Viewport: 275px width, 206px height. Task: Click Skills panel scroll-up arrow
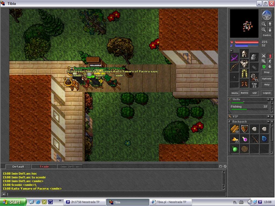click(x=272, y=103)
